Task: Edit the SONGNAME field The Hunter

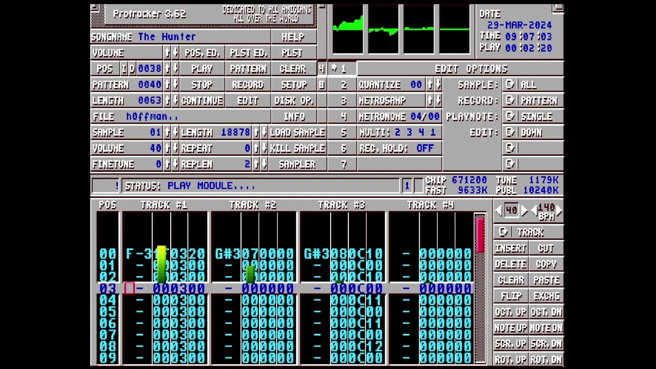Action: point(181,37)
